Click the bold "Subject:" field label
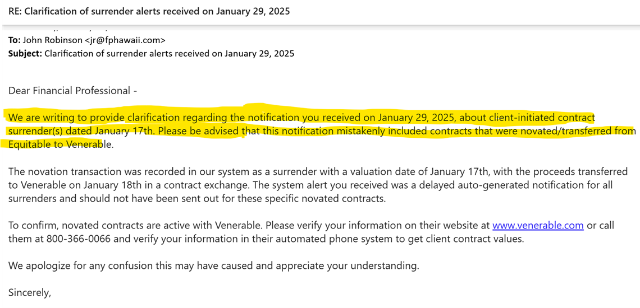This screenshot has height=308, width=640. click(x=25, y=53)
